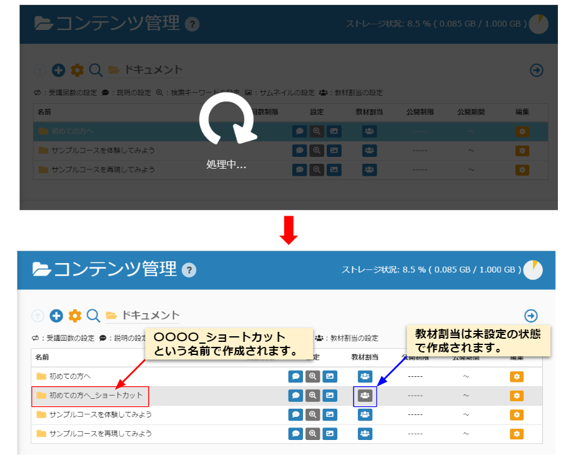Open search keyword setting for 初めての方へ_ショートカット
The height and width of the screenshot is (460, 581).
tap(313, 396)
